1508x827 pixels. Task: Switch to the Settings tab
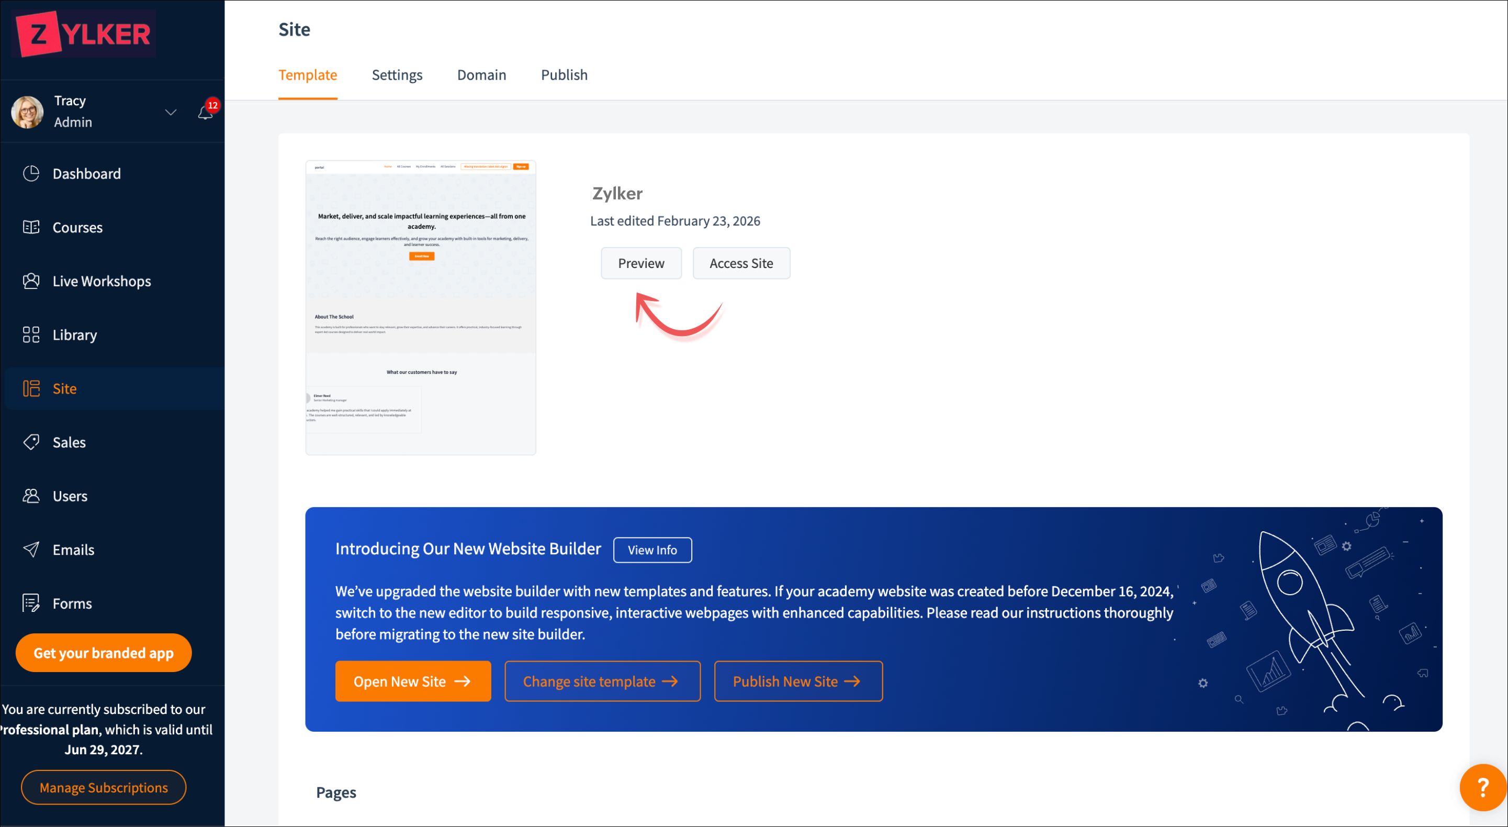point(397,75)
